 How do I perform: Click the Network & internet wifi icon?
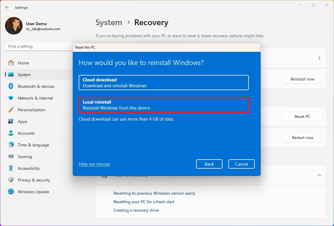point(11,98)
